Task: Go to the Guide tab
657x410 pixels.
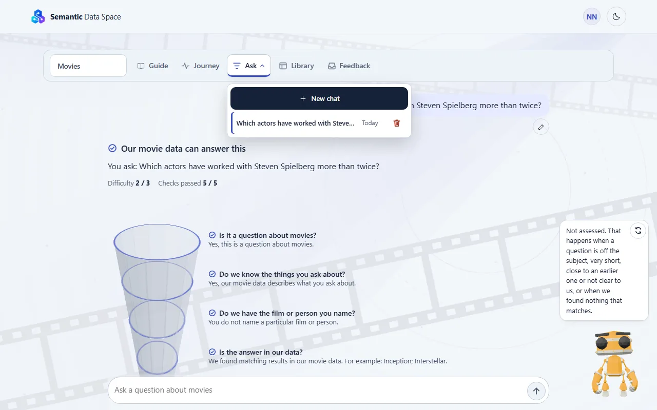Action: [x=153, y=66]
